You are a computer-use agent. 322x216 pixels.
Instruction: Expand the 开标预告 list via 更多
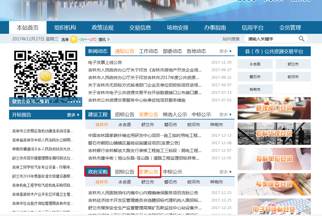pyautogui.click(x=73, y=115)
